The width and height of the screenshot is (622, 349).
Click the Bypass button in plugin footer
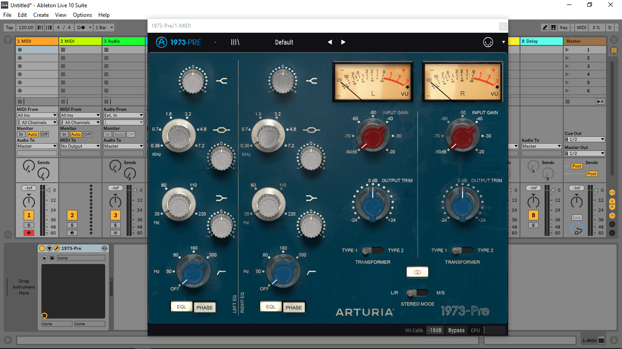pyautogui.click(x=456, y=330)
